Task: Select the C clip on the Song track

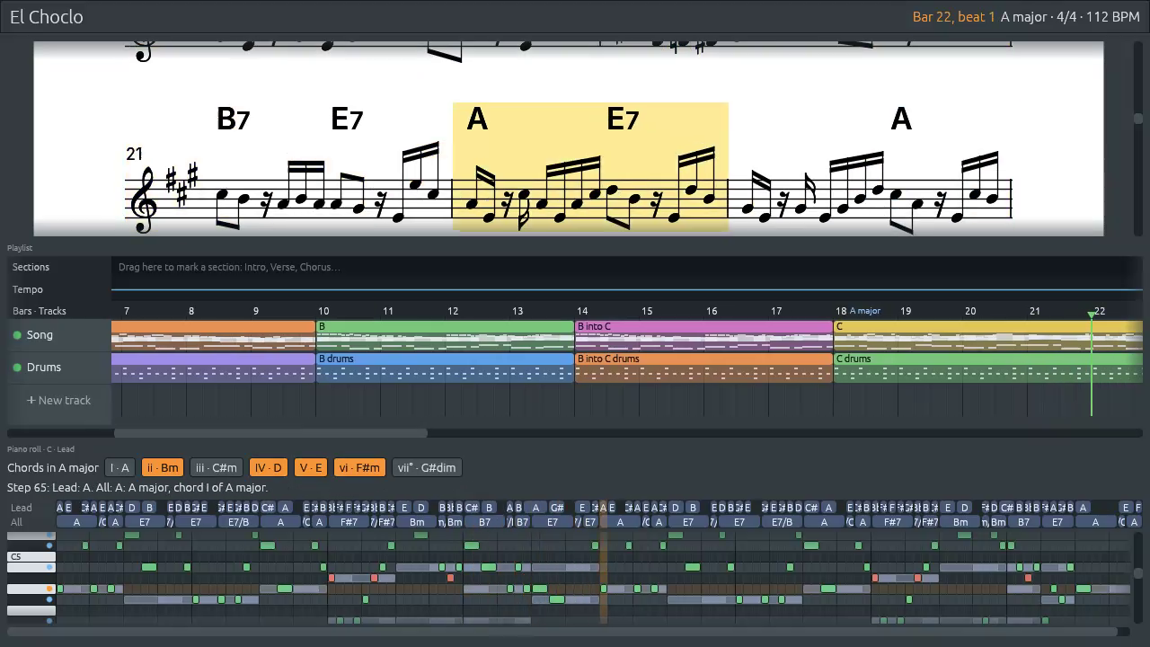Action: [x=988, y=335]
